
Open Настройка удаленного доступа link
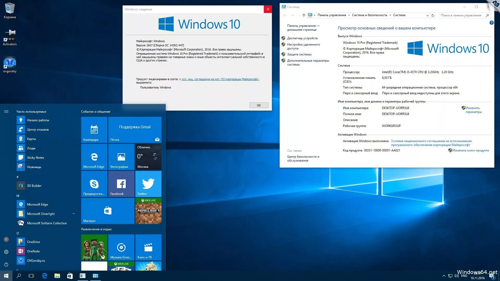tap(304, 47)
